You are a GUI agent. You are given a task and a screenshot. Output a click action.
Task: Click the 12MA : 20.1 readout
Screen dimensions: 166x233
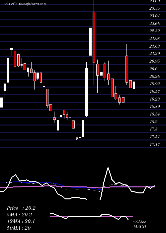21,222
